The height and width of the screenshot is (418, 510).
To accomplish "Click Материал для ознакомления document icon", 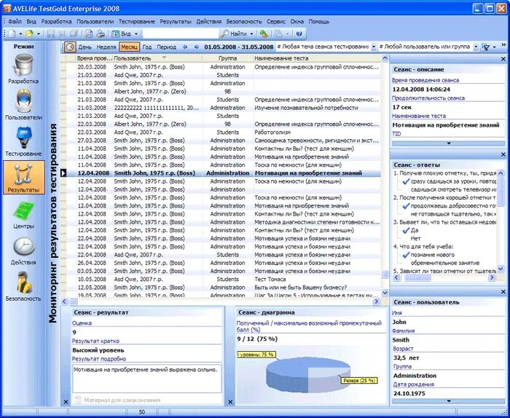I will click(x=77, y=400).
